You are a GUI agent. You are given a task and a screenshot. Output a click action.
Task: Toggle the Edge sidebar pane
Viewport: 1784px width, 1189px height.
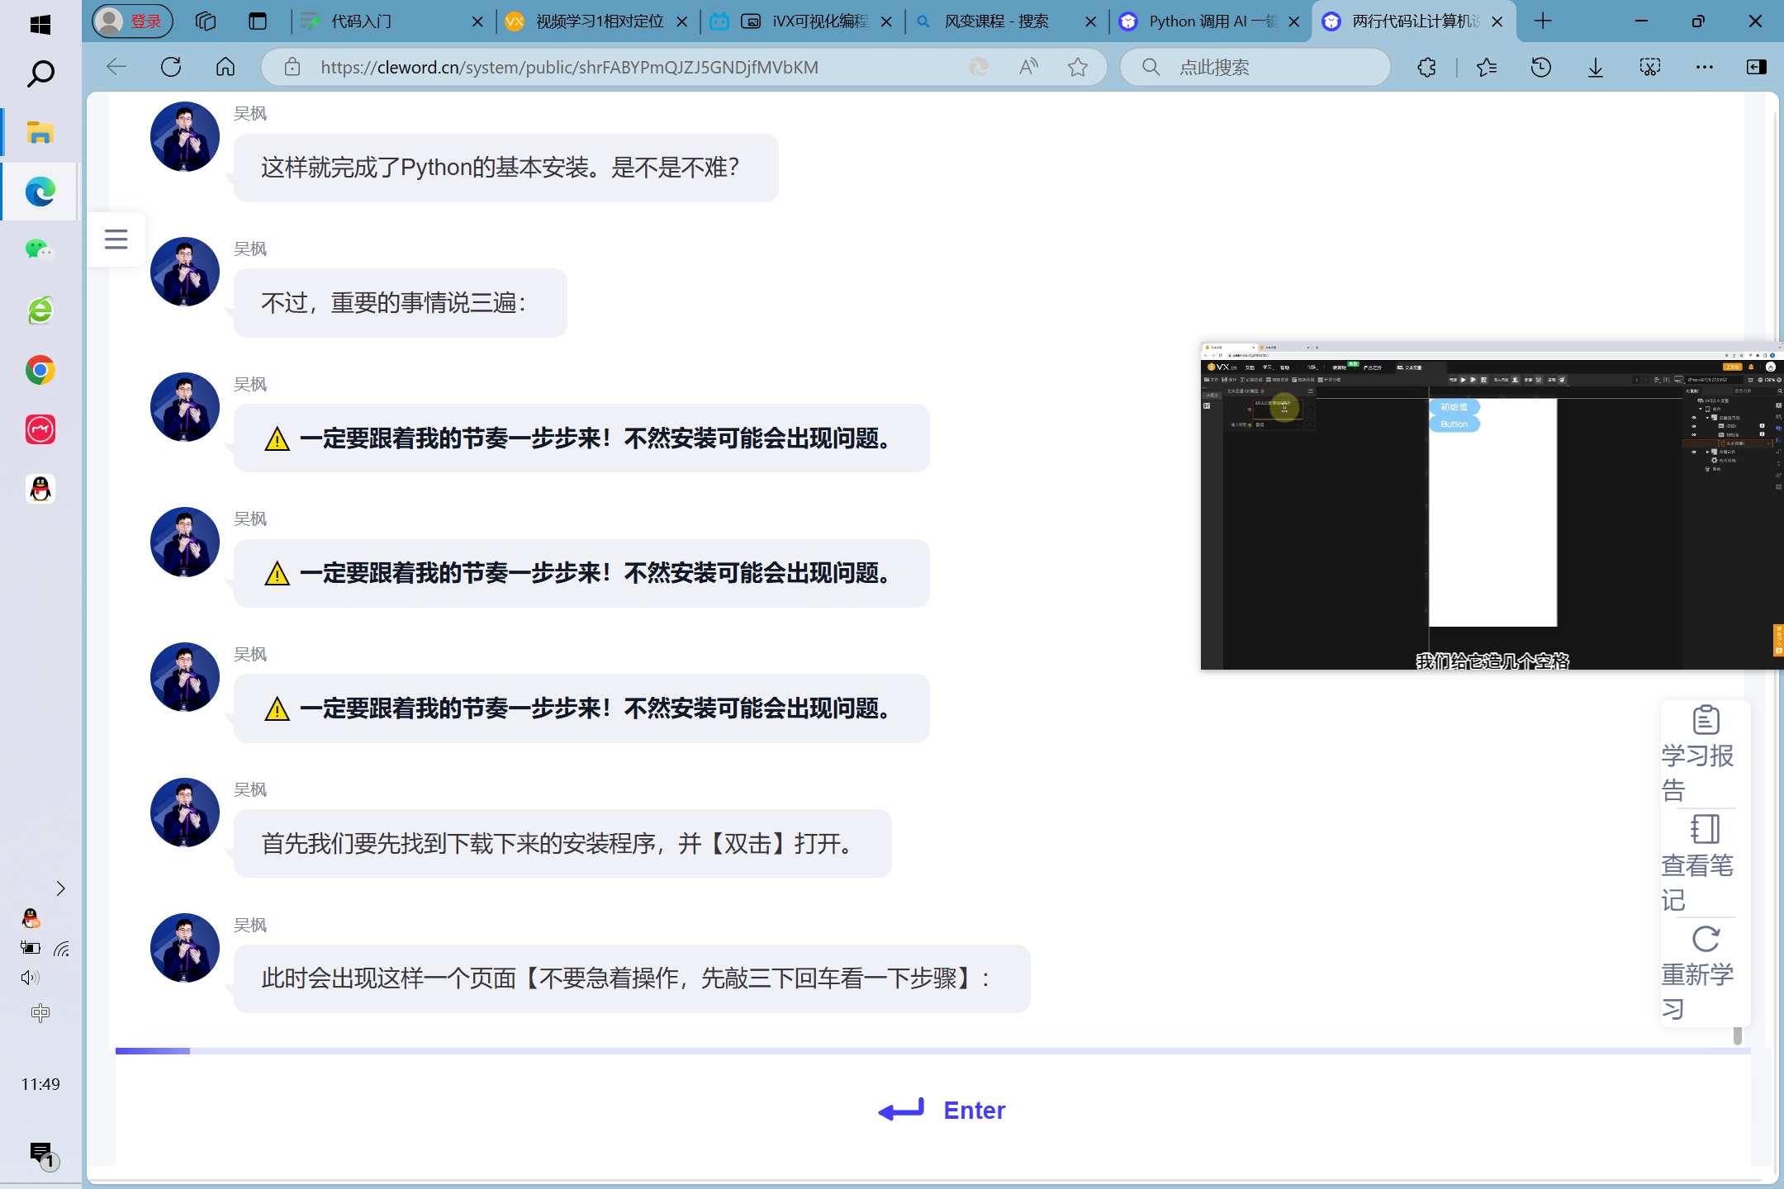[x=1757, y=67]
